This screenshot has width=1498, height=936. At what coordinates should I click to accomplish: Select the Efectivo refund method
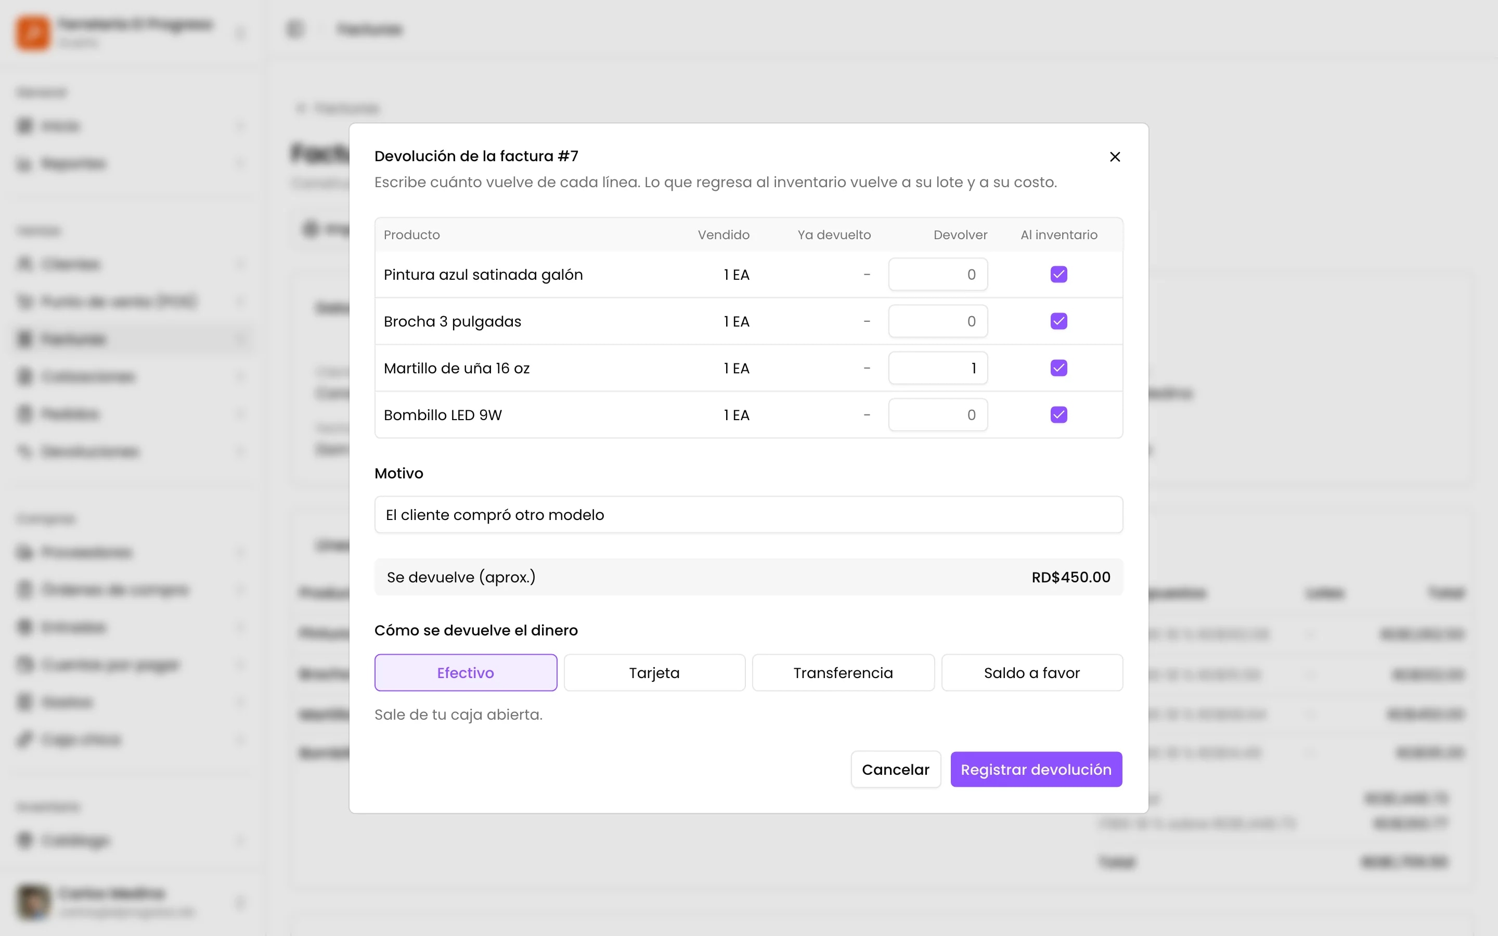tap(466, 672)
